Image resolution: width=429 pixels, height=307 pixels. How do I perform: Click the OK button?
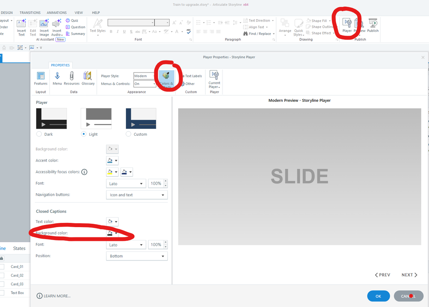click(x=378, y=296)
